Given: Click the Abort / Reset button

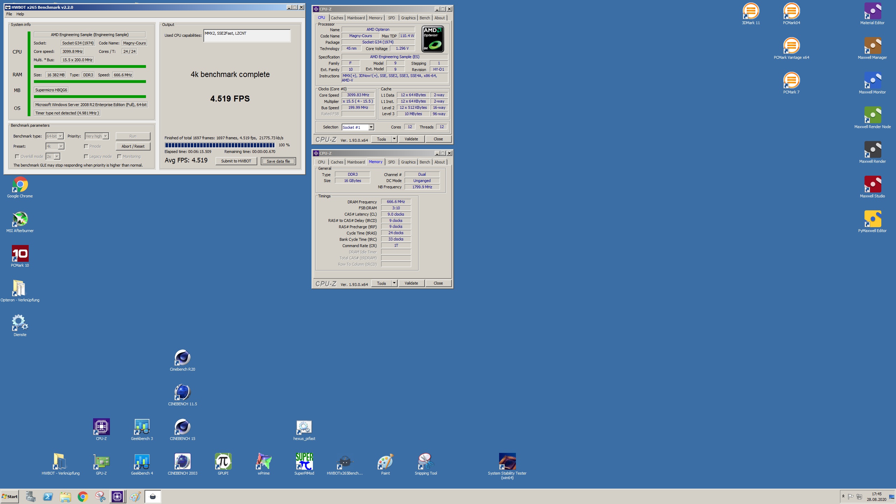Looking at the screenshot, I should point(133,146).
